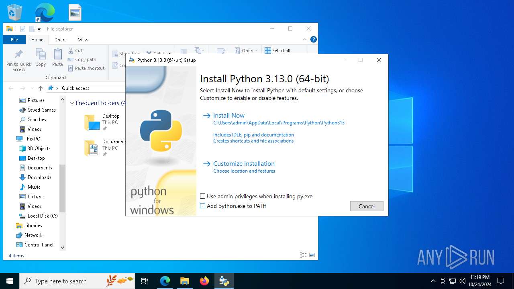514x289 pixels.
Task: Click the Python installation path text
Action: point(279,123)
